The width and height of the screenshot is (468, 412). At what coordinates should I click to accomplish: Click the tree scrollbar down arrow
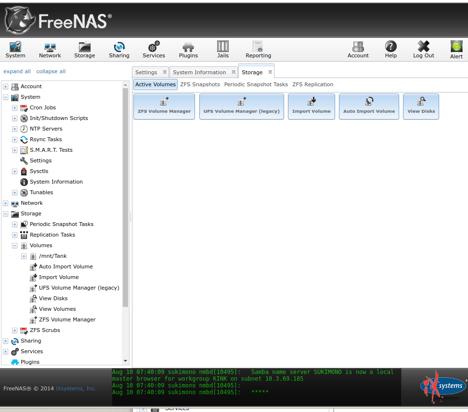coord(125,361)
